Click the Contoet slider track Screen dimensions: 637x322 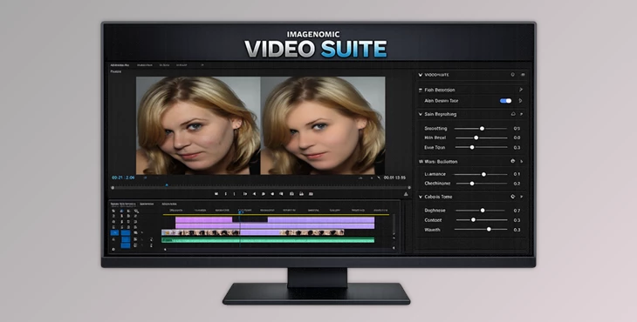tap(482, 220)
